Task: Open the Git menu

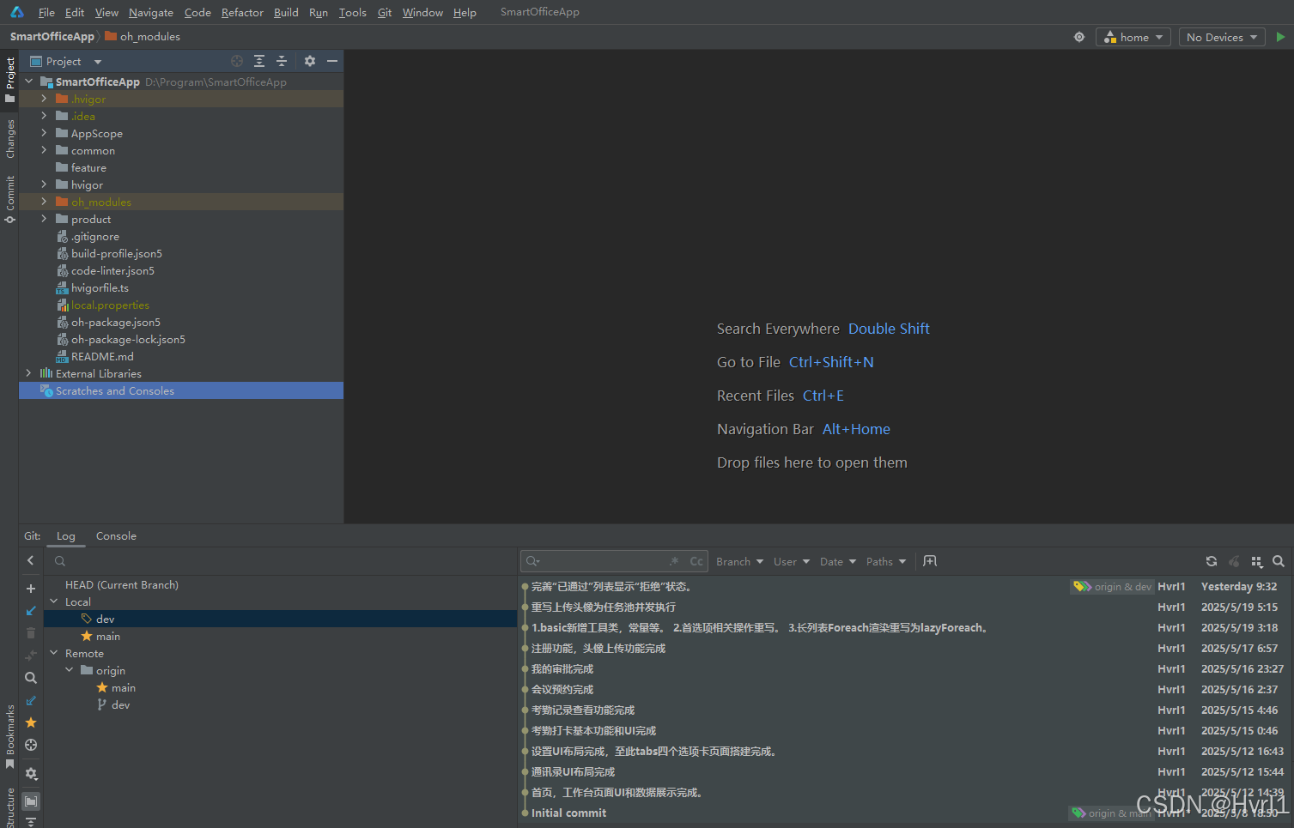Action: tap(385, 12)
